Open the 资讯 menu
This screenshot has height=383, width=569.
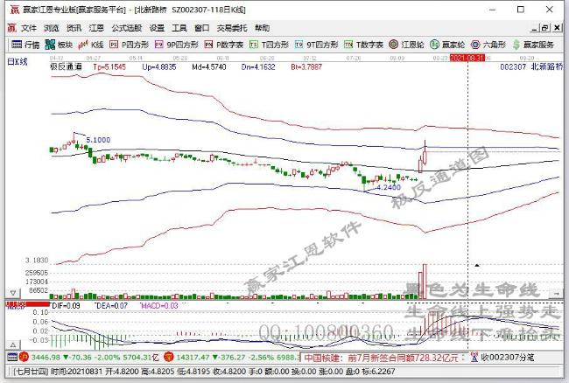pyautogui.click(x=74, y=28)
